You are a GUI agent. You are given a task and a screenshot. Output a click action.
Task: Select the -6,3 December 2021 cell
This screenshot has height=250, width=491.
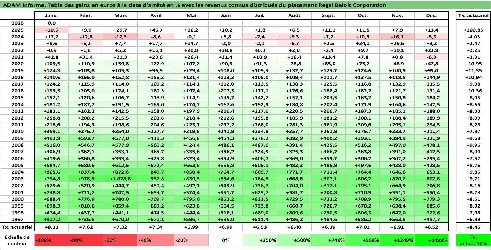431,57
